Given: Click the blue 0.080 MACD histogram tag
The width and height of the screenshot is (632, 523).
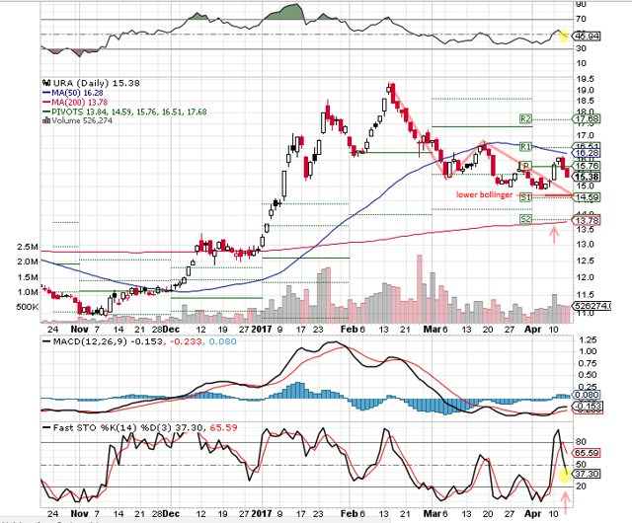Looking at the screenshot, I should 587,396.
